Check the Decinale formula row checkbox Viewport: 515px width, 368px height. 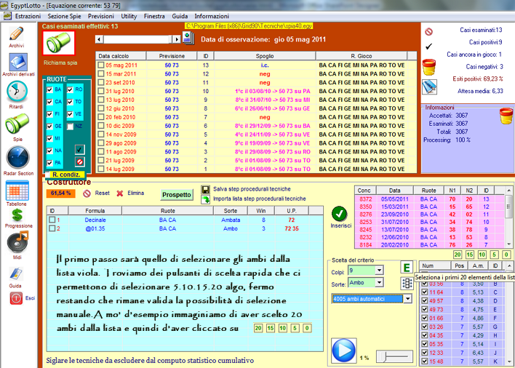(52, 220)
